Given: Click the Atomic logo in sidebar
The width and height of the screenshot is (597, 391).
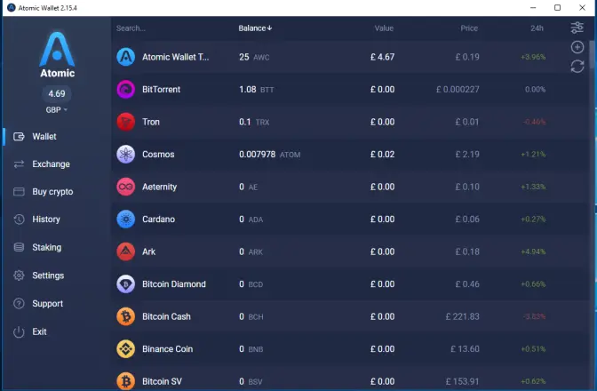Looking at the screenshot, I should click(x=57, y=54).
